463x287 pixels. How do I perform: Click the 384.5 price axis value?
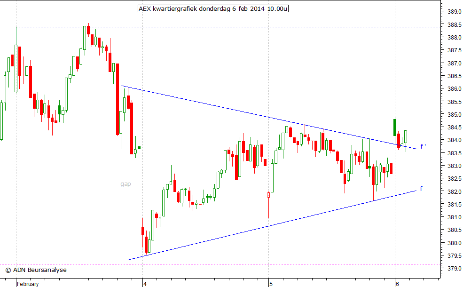tap(454, 128)
